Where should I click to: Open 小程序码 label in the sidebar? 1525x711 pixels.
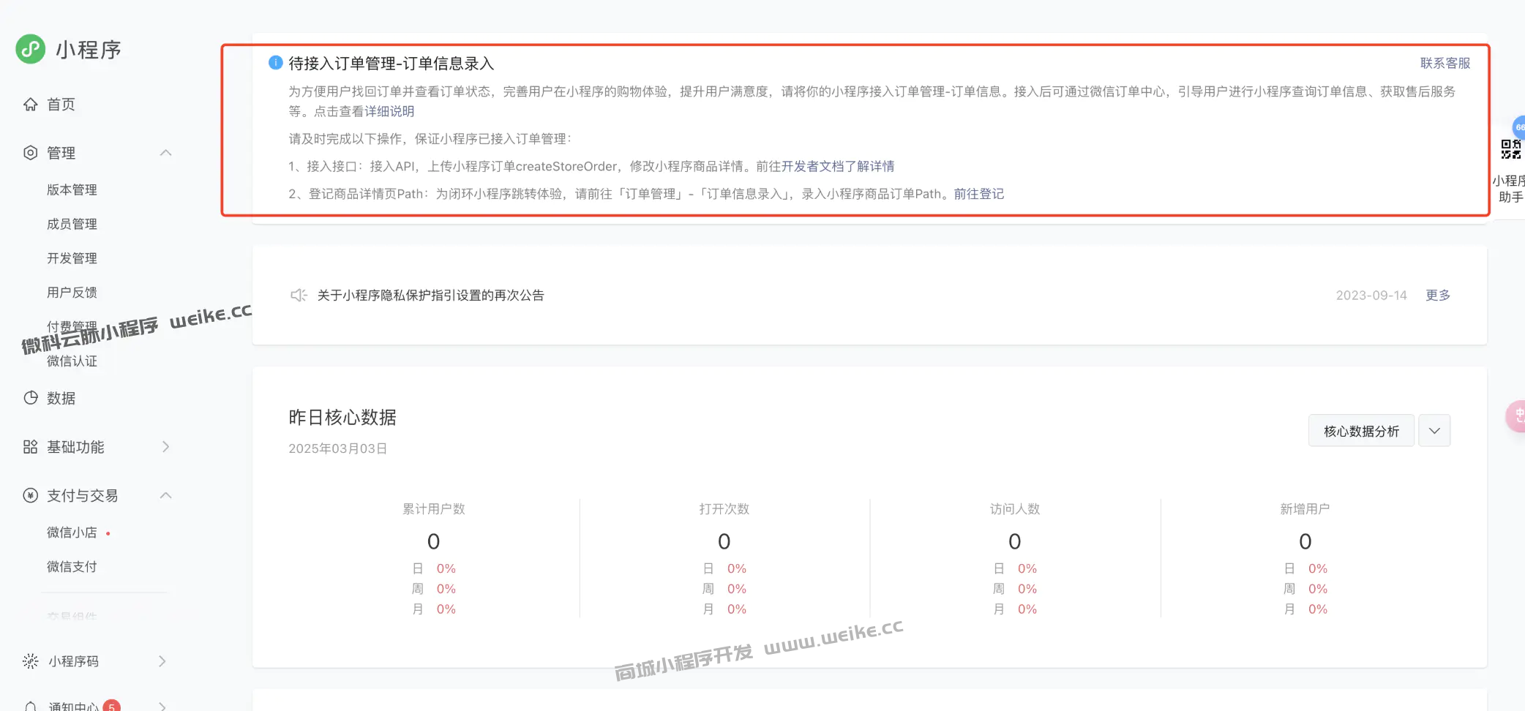pos(73,661)
